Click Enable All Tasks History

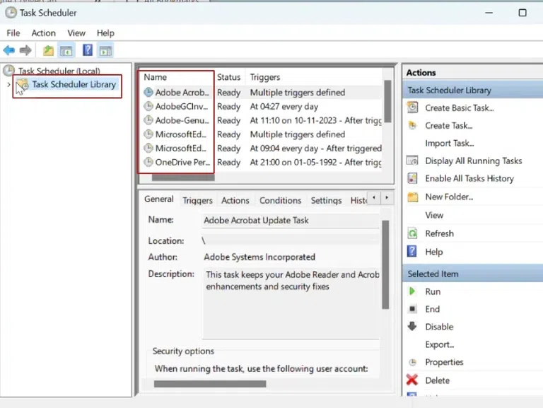469,178
